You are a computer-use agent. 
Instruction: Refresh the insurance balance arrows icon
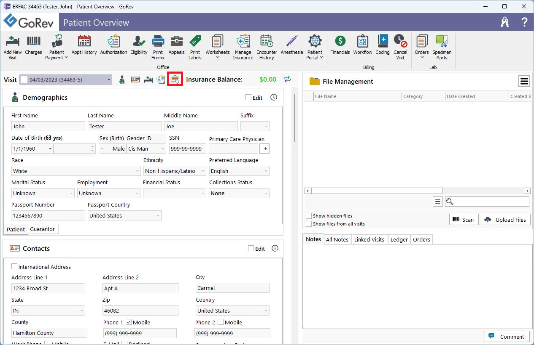287,79
